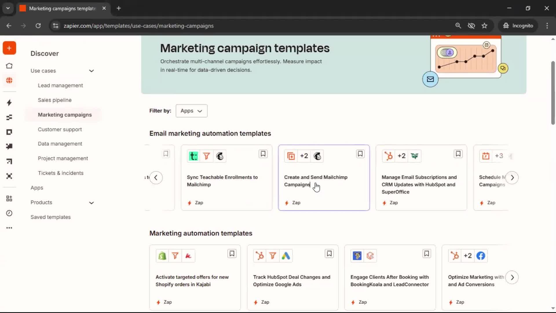Open the Zaps lightning bolt icon in left rail
This screenshot has width=556, height=313.
click(9, 103)
